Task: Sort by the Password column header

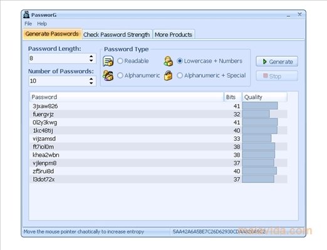Action: (x=127, y=97)
